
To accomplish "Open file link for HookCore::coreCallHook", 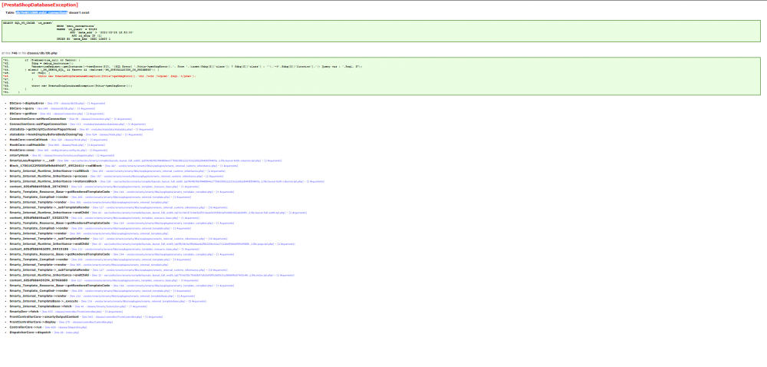I will click(69, 140).
